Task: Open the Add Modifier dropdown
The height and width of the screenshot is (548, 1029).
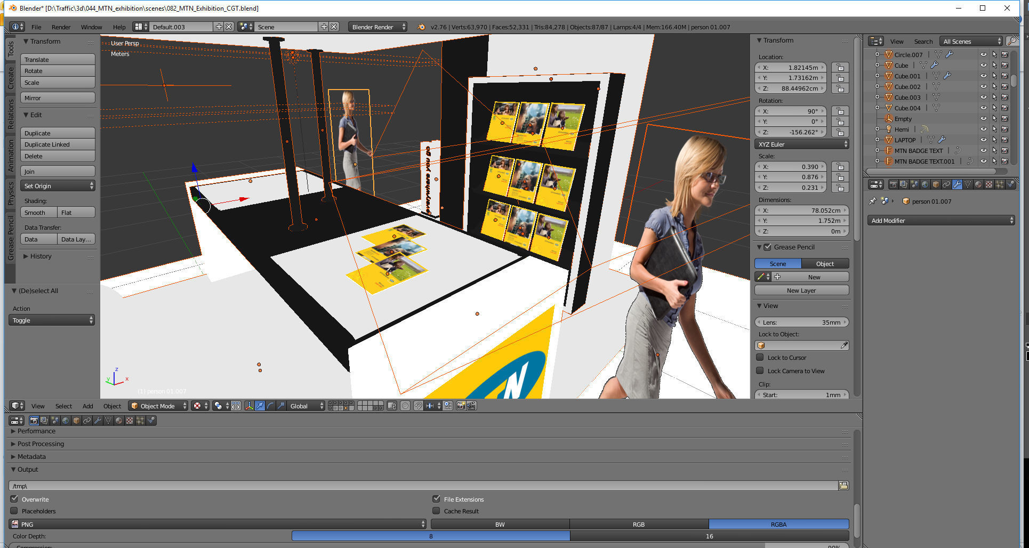Action: (941, 220)
